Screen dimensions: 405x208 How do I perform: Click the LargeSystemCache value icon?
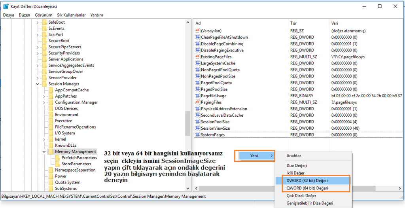(198, 63)
